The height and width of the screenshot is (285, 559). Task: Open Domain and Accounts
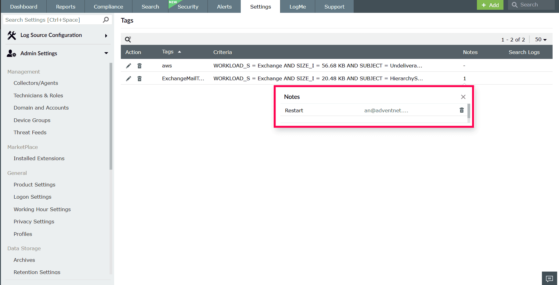41,108
